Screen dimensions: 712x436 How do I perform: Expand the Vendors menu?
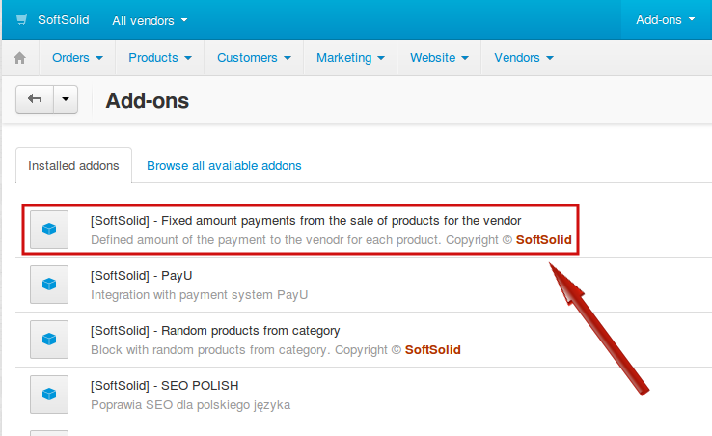(524, 58)
